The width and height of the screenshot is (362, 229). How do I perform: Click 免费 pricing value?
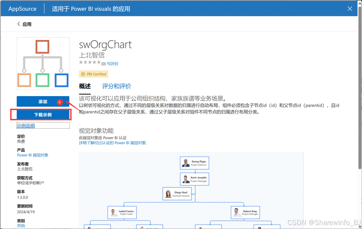point(21,141)
